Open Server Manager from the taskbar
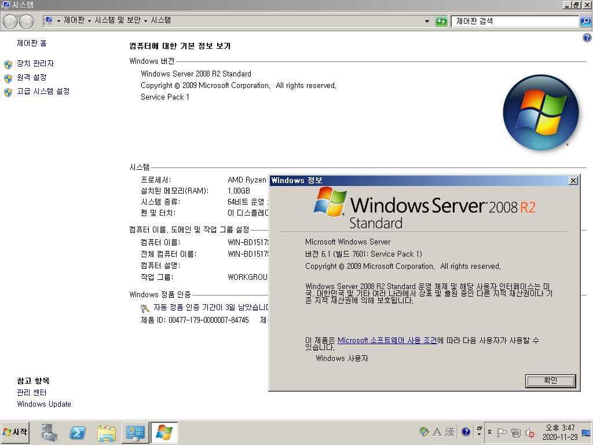Image resolution: width=593 pixels, height=445 pixels. (x=49, y=432)
